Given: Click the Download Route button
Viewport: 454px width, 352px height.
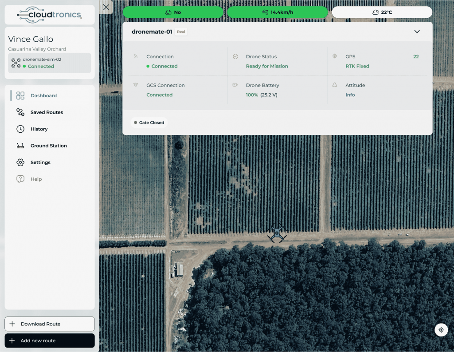Looking at the screenshot, I should click(49, 324).
